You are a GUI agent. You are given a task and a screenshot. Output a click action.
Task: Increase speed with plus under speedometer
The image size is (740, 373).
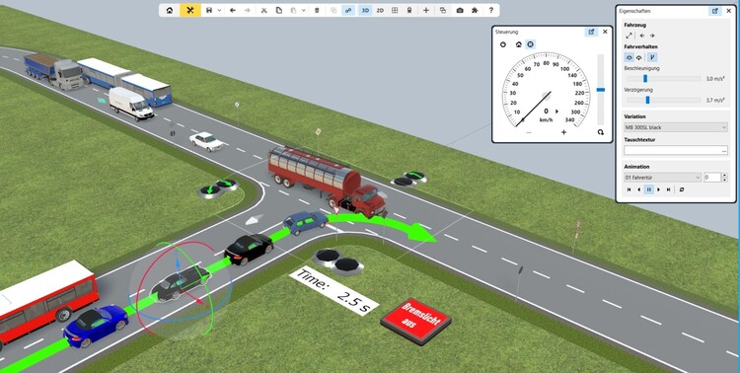tap(563, 132)
